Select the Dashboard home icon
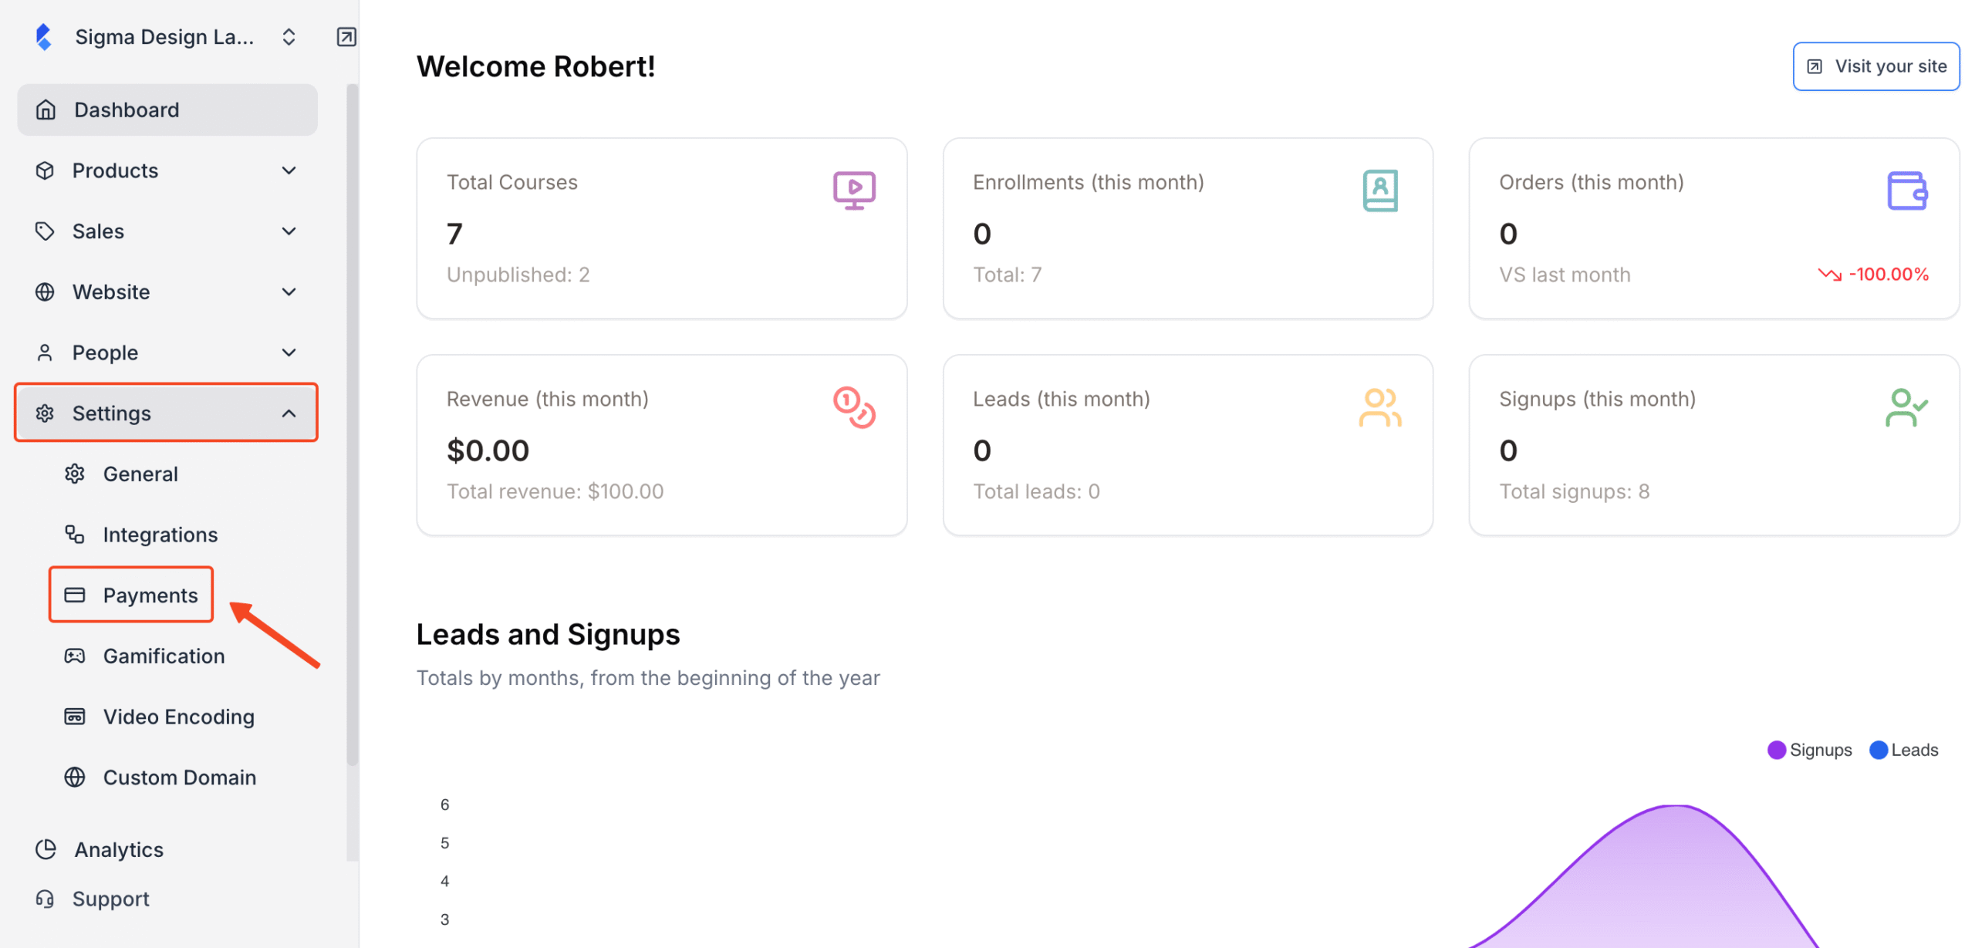The height and width of the screenshot is (948, 1975). point(45,110)
